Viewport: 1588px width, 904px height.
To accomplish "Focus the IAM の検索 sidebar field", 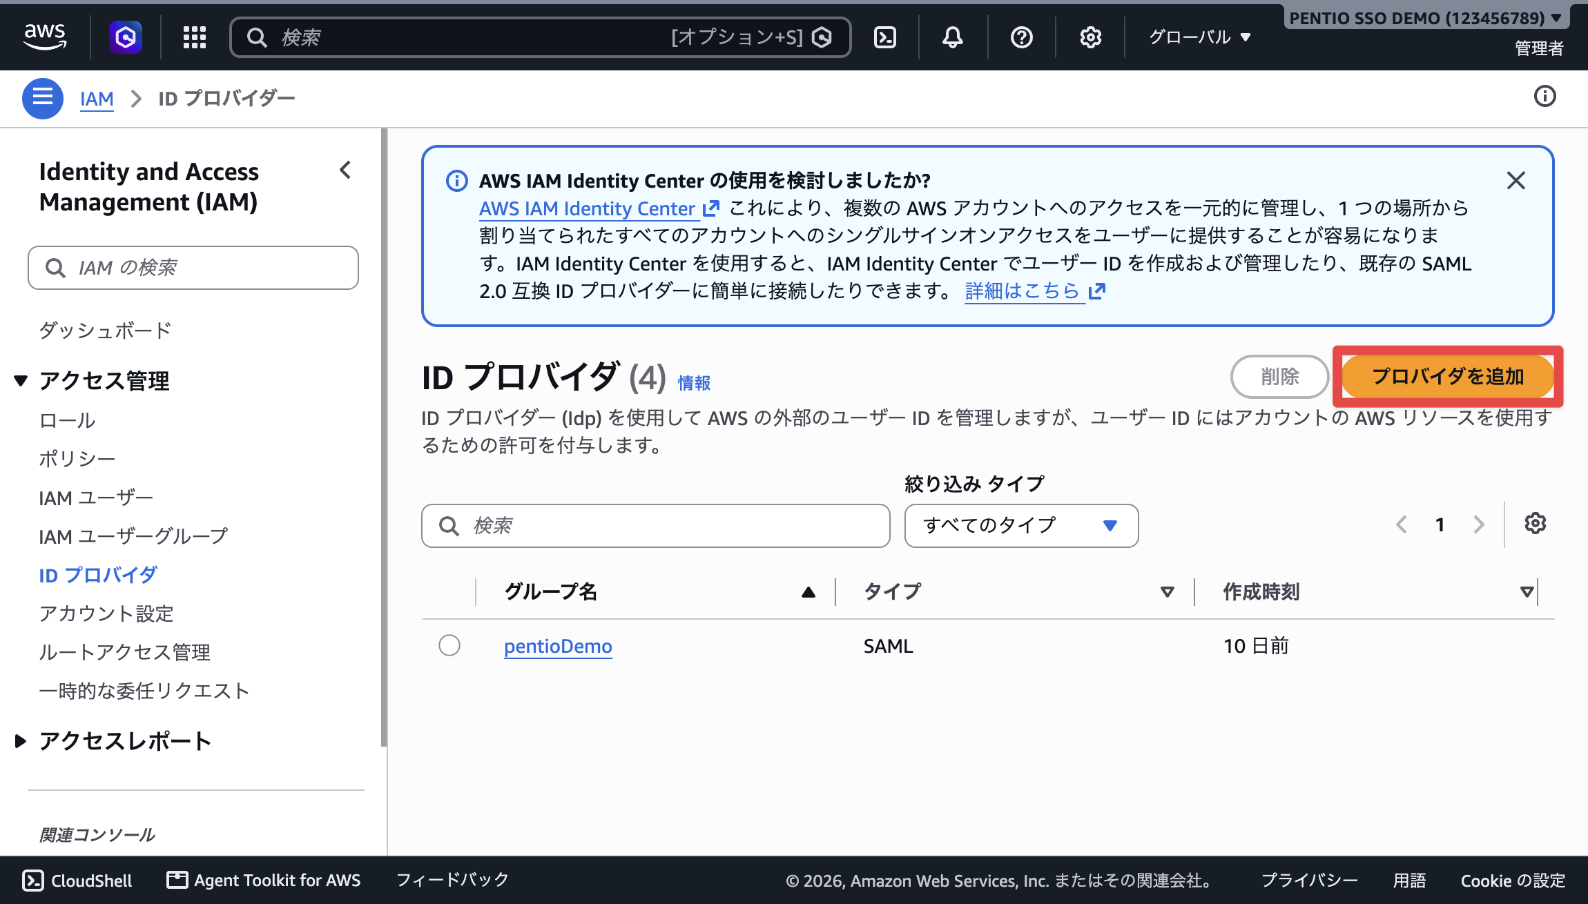I will pos(193,268).
